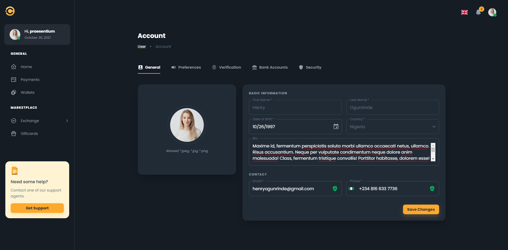Open the Security tab
508x250 pixels.
(x=310, y=67)
